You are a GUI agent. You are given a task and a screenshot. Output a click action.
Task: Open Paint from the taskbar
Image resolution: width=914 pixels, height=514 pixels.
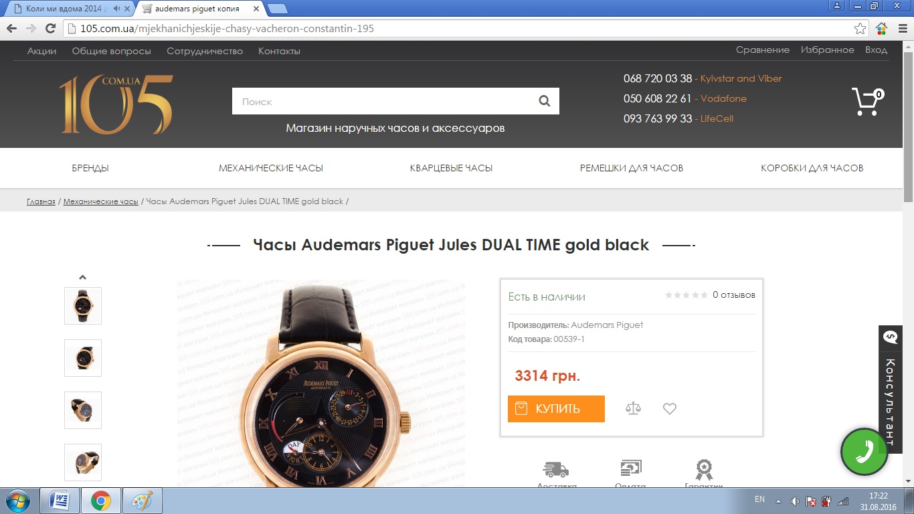tap(140, 501)
